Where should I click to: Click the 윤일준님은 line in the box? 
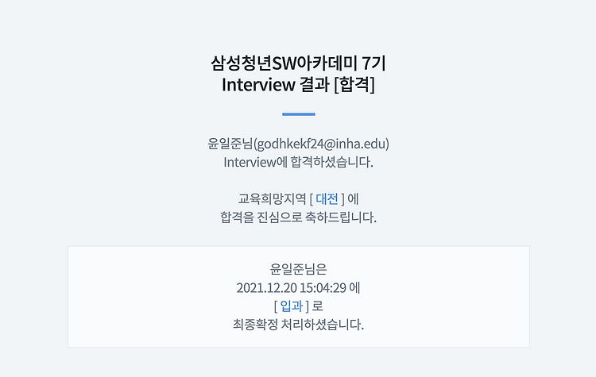pos(298,269)
